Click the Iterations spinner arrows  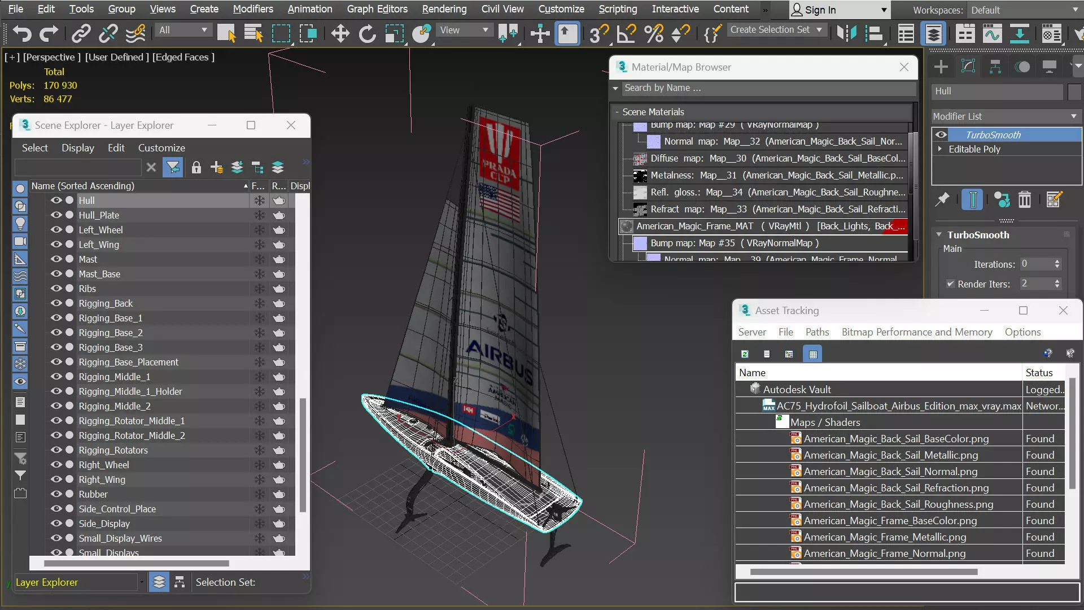pos(1057,264)
